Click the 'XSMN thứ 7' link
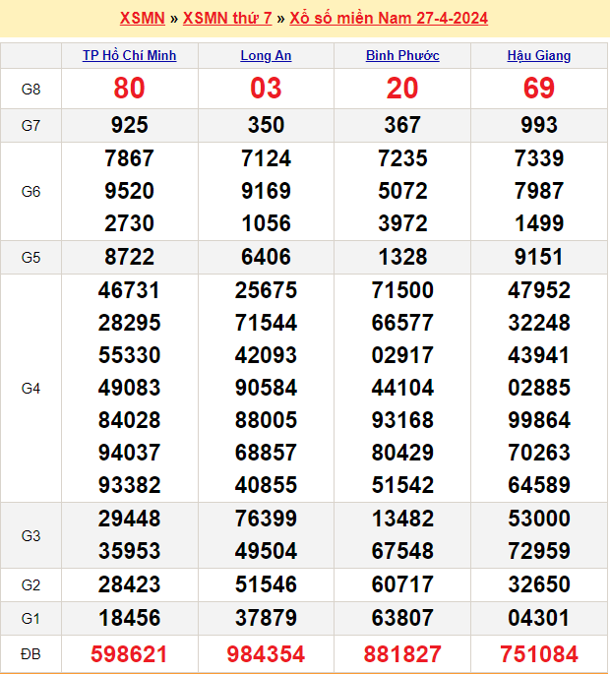Screen dimensions: 610x674 [x=228, y=19]
